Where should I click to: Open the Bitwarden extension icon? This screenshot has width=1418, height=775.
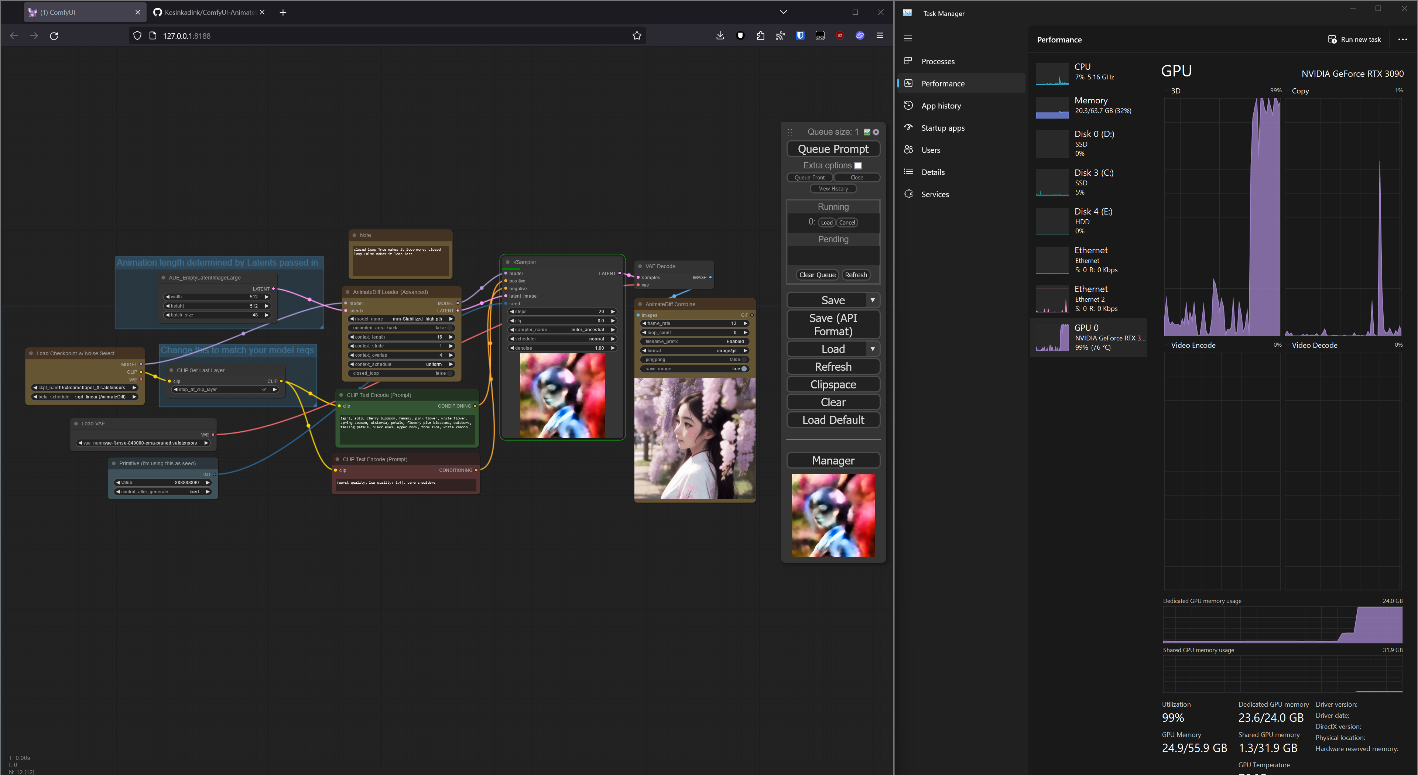click(x=800, y=35)
